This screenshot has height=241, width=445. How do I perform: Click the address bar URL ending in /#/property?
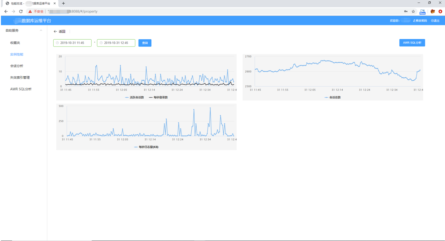pos(73,11)
